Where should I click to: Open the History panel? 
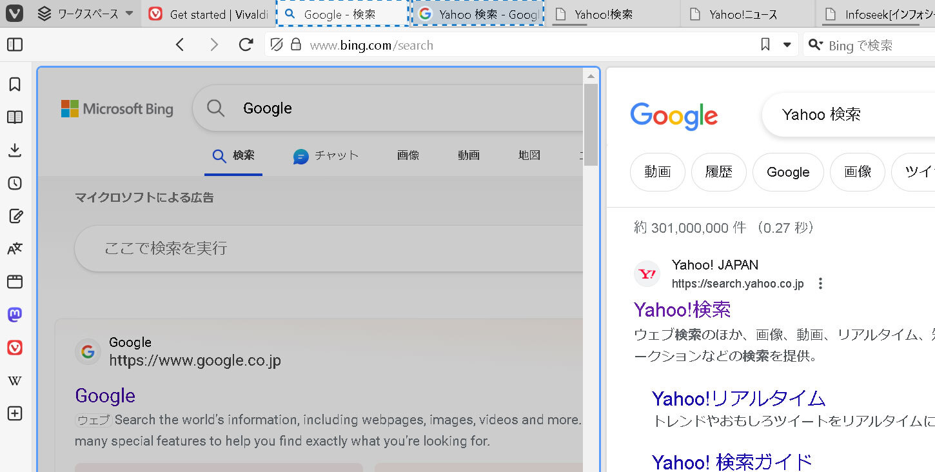[15, 183]
